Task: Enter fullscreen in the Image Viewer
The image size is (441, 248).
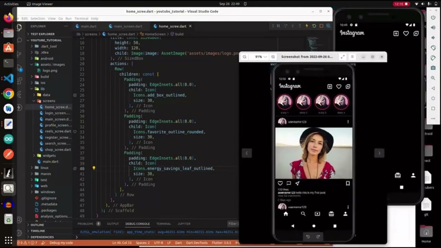Action: 342,57
